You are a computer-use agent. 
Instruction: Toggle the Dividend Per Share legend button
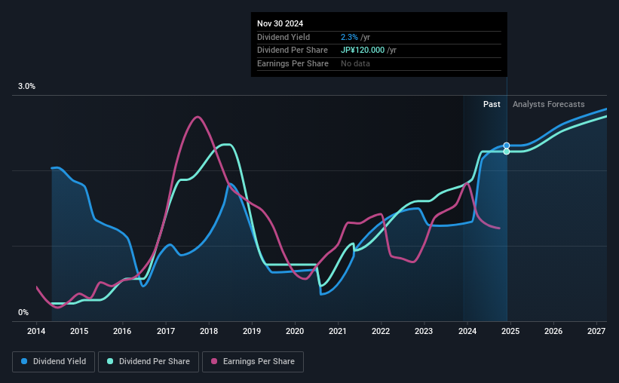[149, 362]
